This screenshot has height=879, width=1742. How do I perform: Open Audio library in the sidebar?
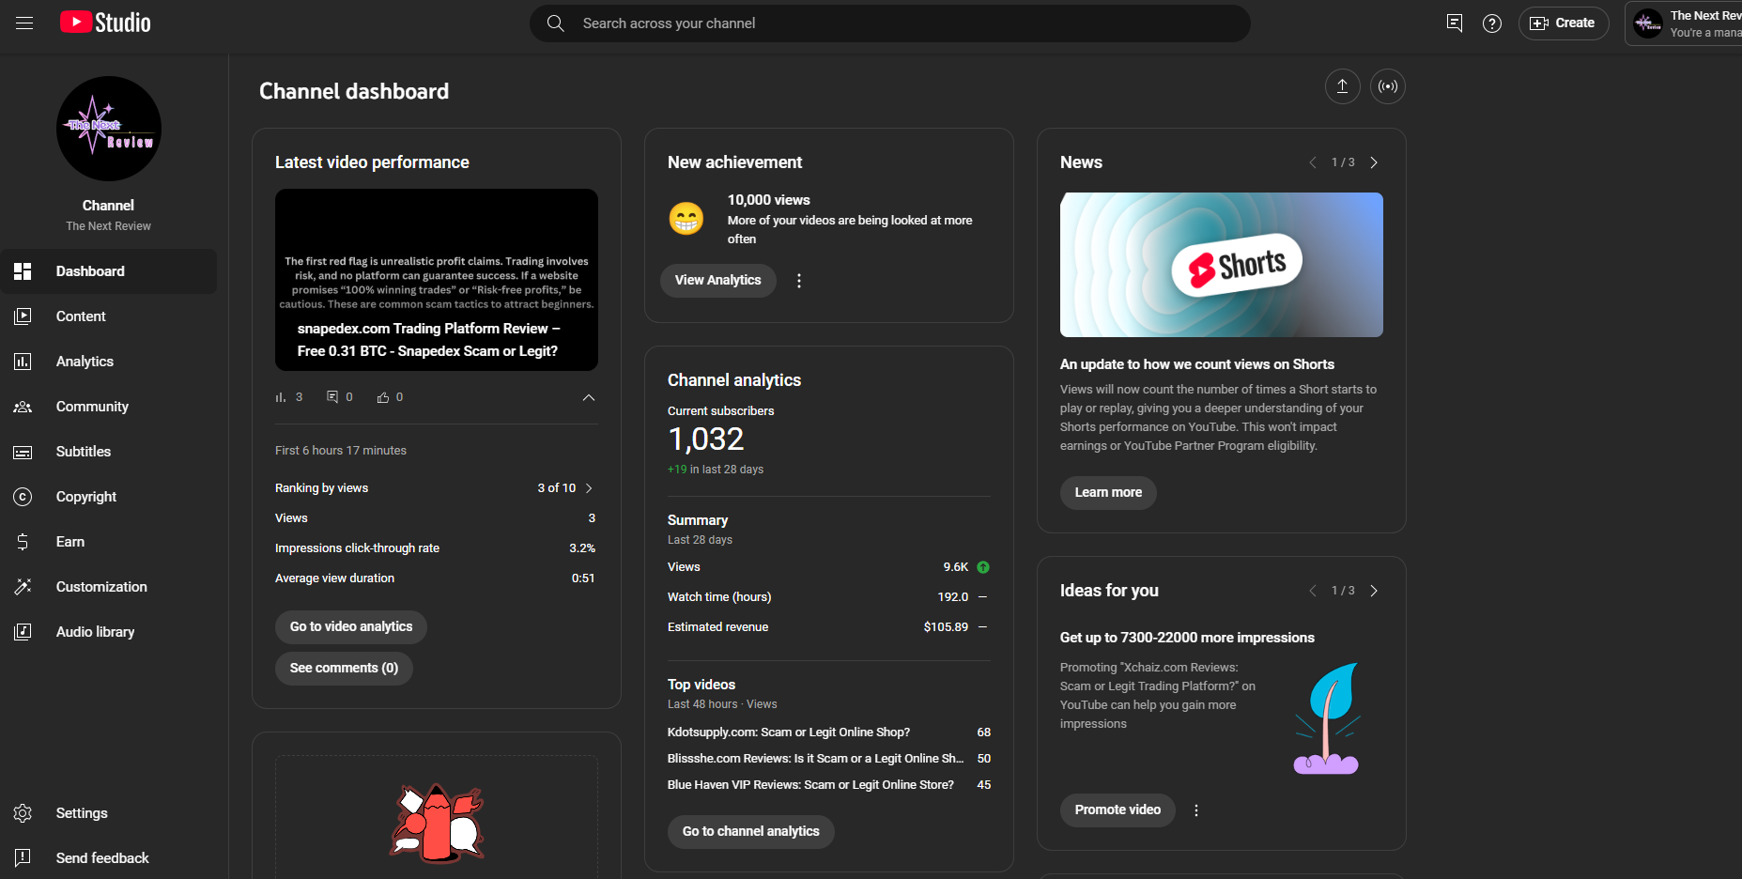pos(109,632)
